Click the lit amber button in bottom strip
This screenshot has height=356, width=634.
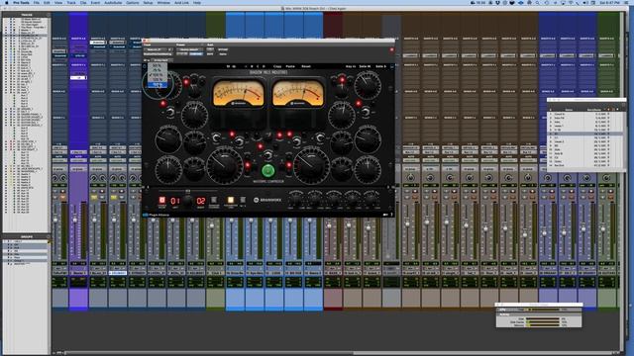click(x=231, y=200)
